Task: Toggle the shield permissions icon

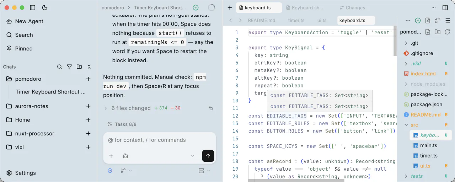Action: (110, 171)
